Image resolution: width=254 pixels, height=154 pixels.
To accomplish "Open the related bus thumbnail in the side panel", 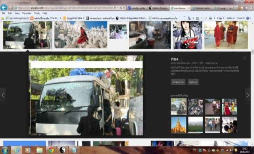I will [x=179, y=107].
